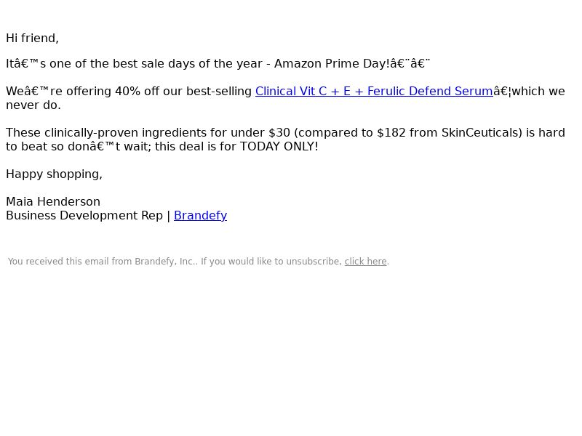
Task: Click the '$182' price text
Action: (x=391, y=133)
